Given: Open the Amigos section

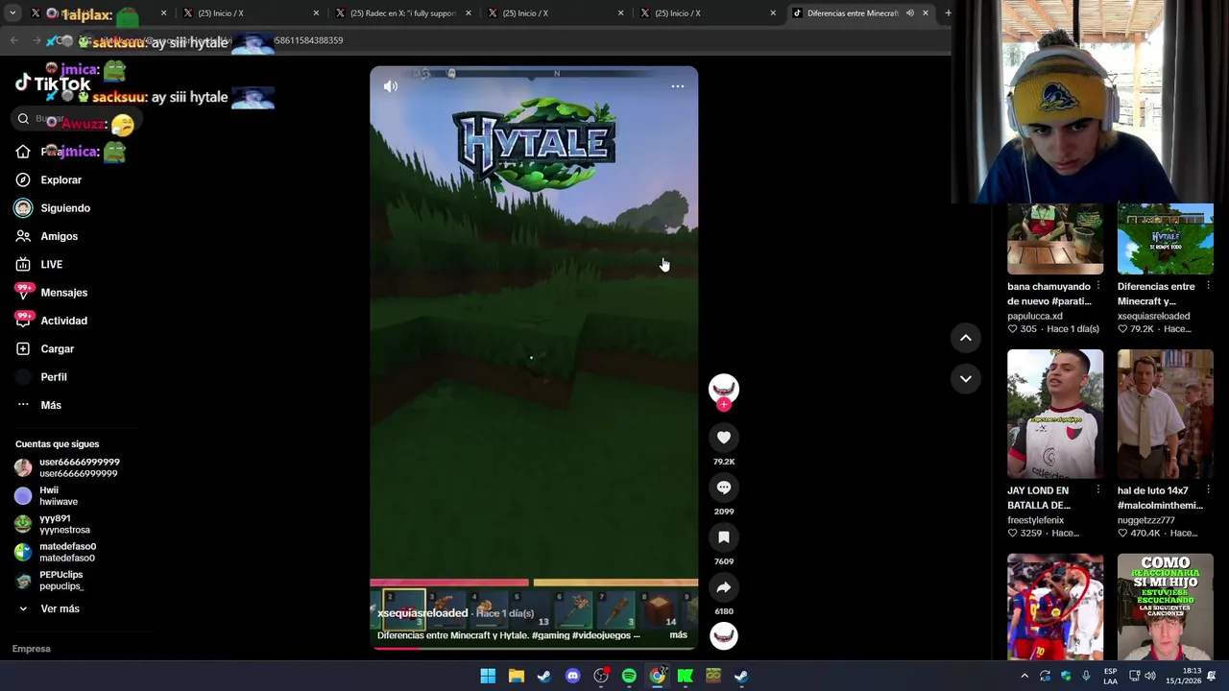Looking at the screenshot, I should click(x=47, y=236).
